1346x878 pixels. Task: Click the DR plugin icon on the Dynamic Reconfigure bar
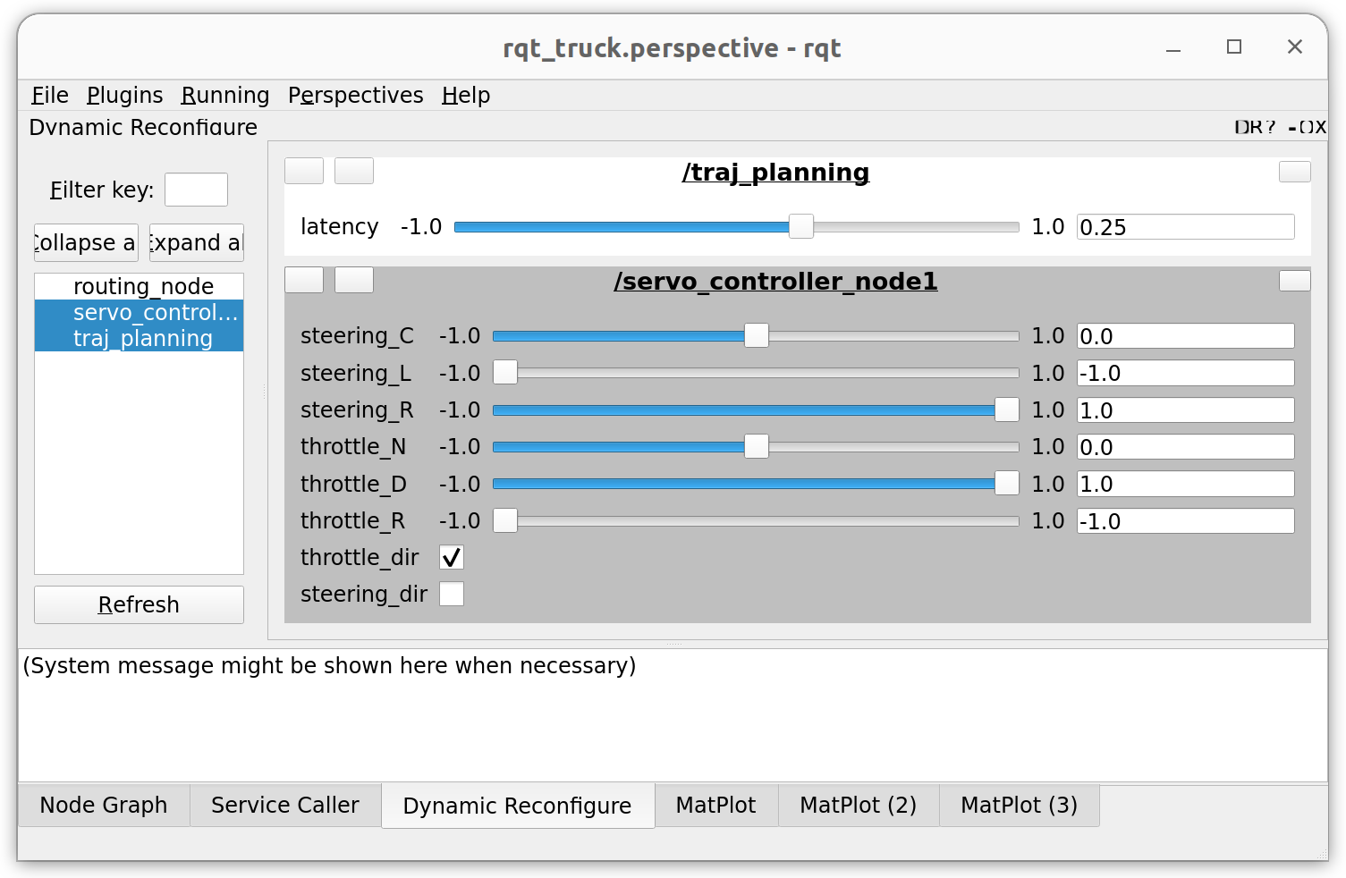1241,127
